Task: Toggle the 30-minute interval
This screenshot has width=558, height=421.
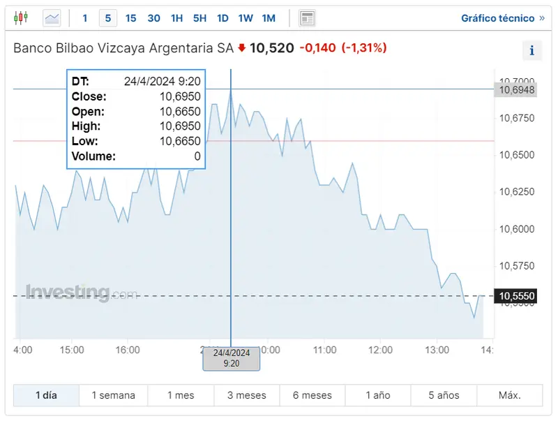Action: coord(153,18)
